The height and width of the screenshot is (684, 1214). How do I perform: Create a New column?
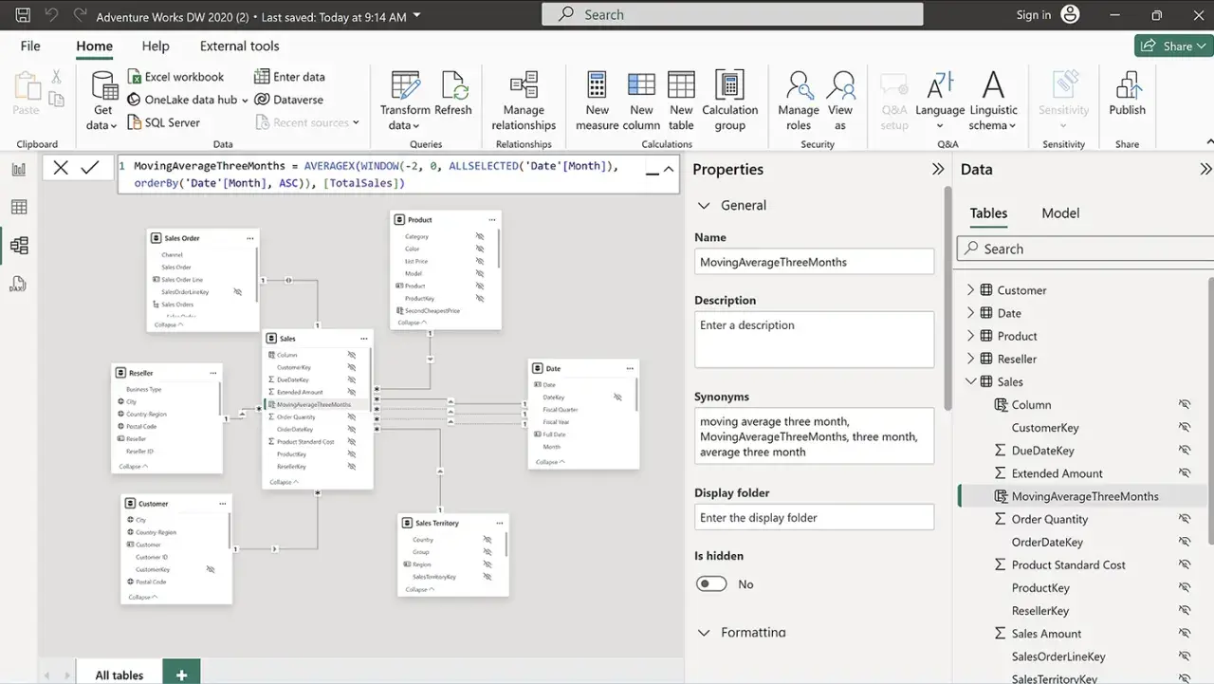click(641, 101)
